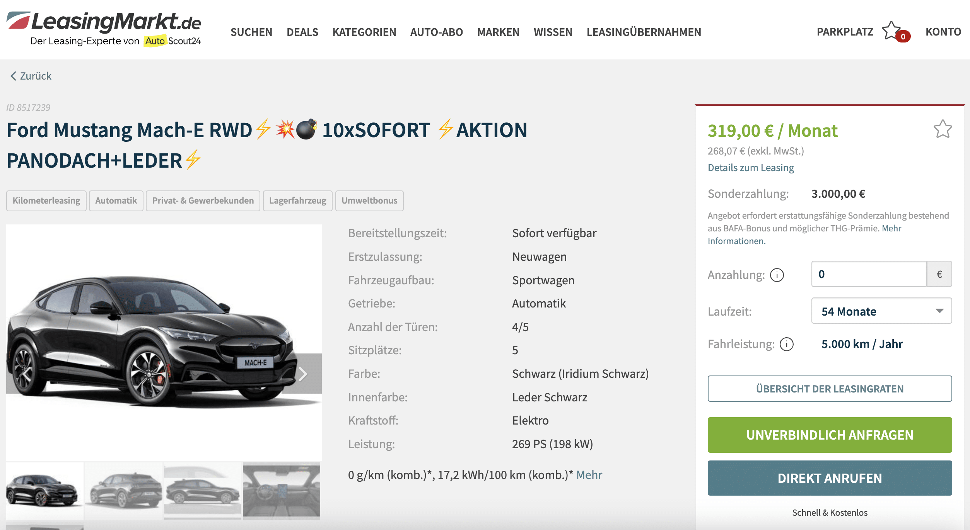Open the main Mustang Mach-E photo
Viewport: 970px width, 530px height.
point(164,342)
